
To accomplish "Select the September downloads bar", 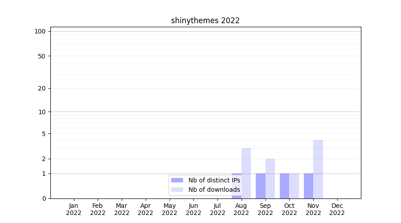I will 270,178.
